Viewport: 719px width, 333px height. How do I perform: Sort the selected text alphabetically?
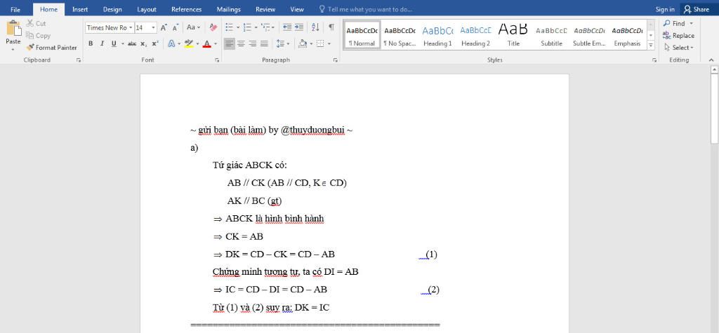point(315,27)
